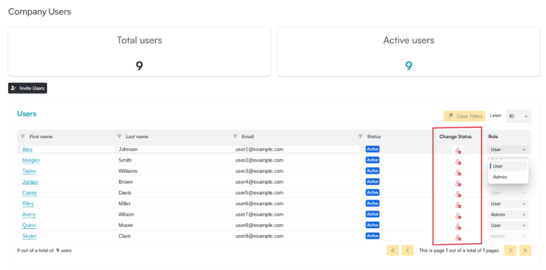Open the Latest 10 page-size dropdown
This screenshot has width=546, height=270.
pos(519,116)
